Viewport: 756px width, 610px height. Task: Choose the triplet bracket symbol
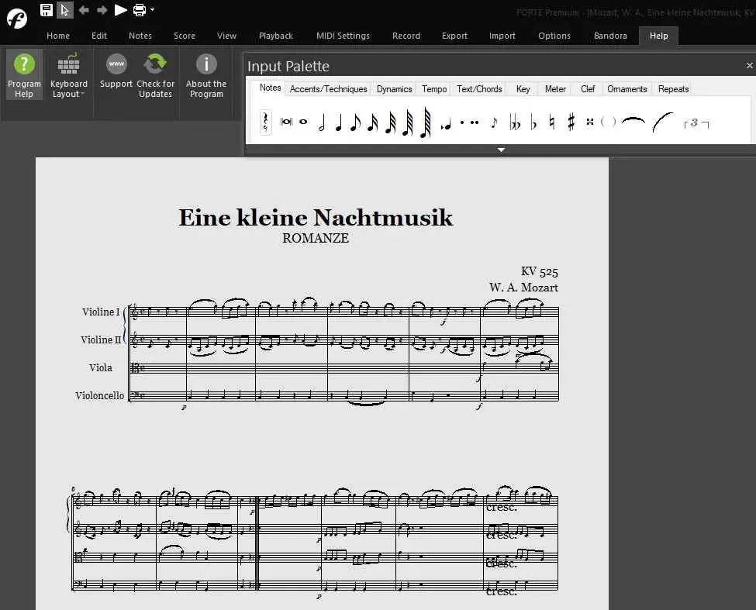coord(696,122)
